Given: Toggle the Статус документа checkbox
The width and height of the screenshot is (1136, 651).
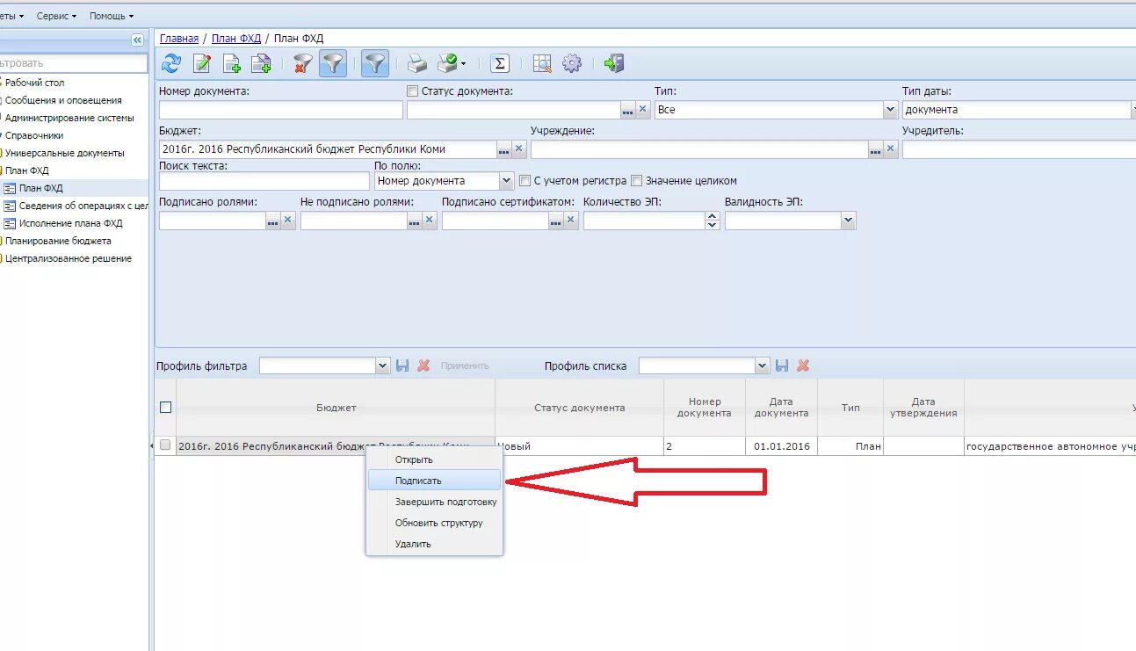Looking at the screenshot, I should click(412, 90).
